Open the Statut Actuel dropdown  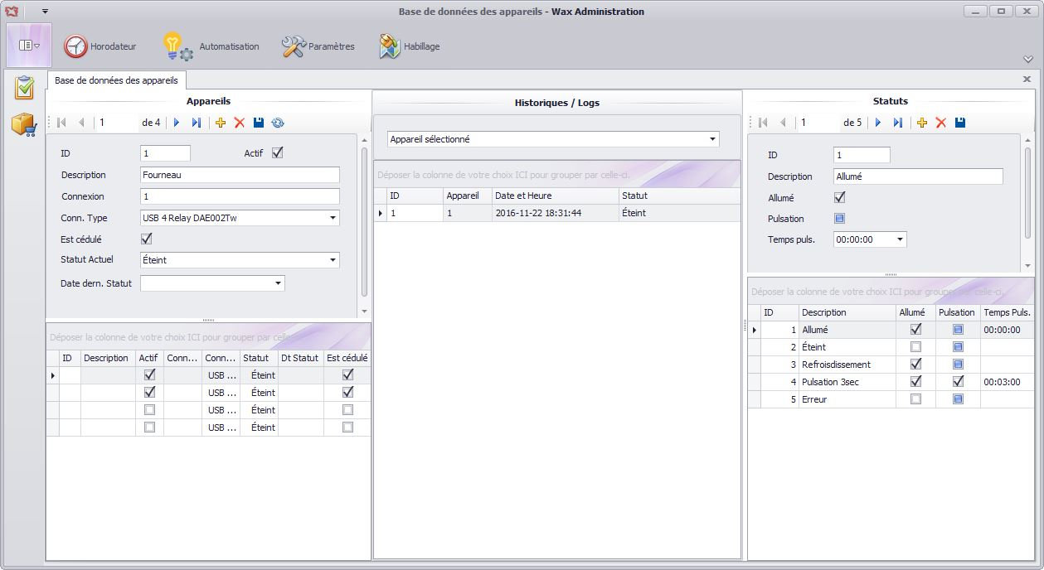tap(333, 260)
